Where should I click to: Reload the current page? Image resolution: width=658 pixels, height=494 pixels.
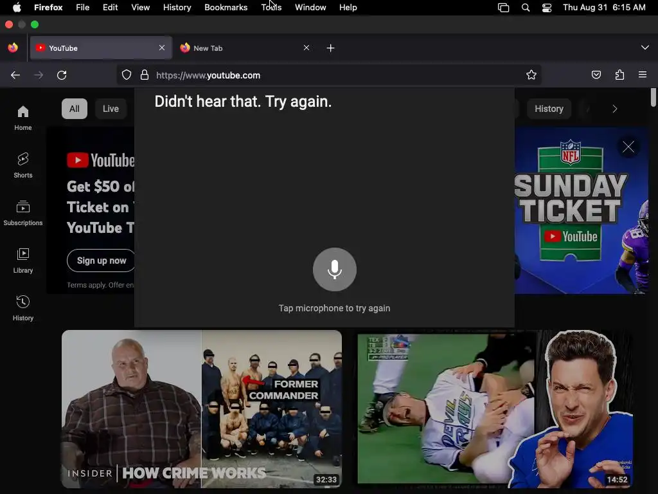pos(62,75)
